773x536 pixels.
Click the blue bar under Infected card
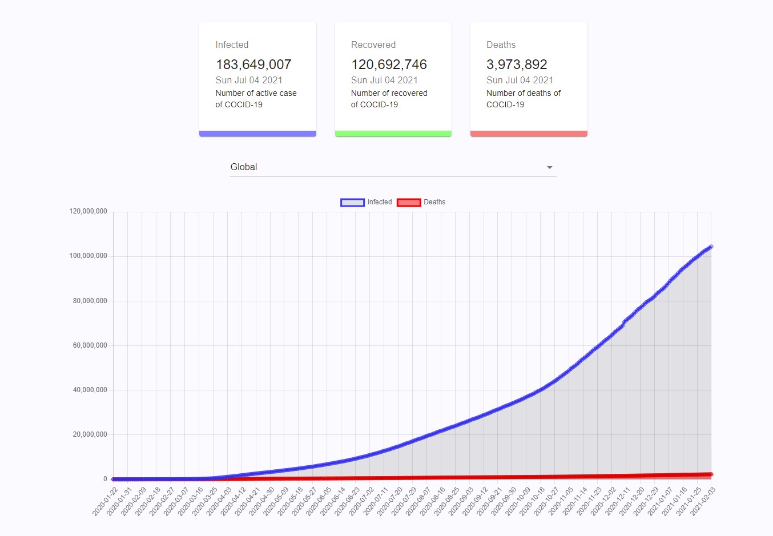(257, 134)
